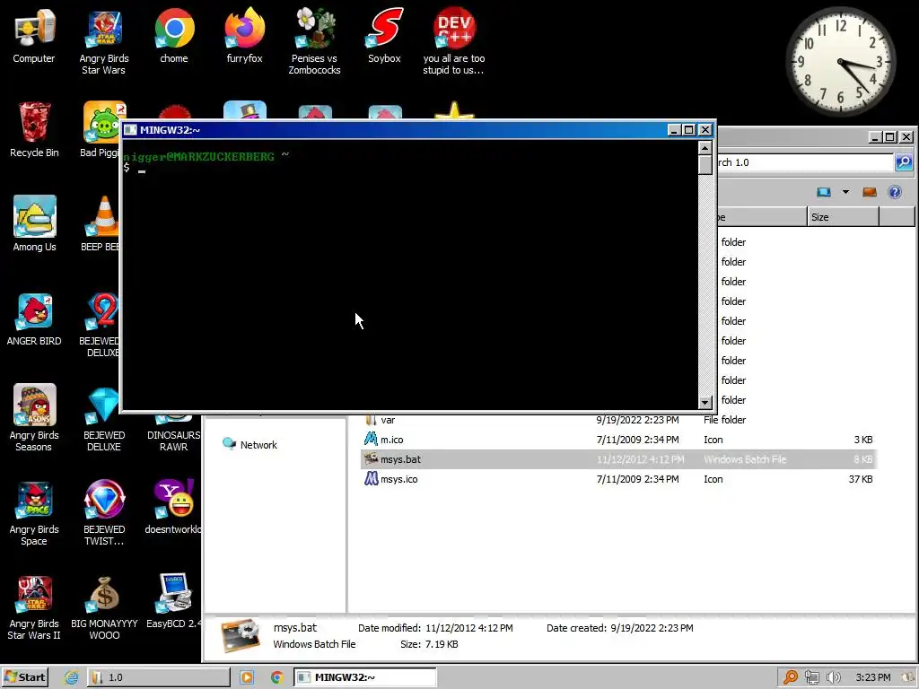This screenshot has height=689, width=919.
Task: Click the Explorer search magnifier button
Action: tap(904, 161)
